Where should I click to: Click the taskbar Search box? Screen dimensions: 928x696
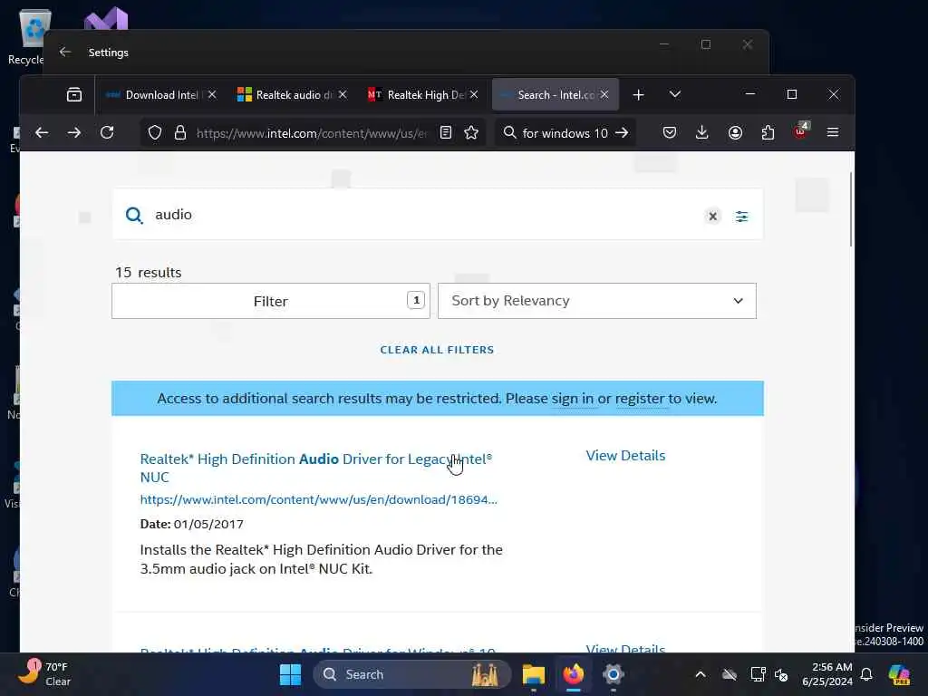point(412,674)
